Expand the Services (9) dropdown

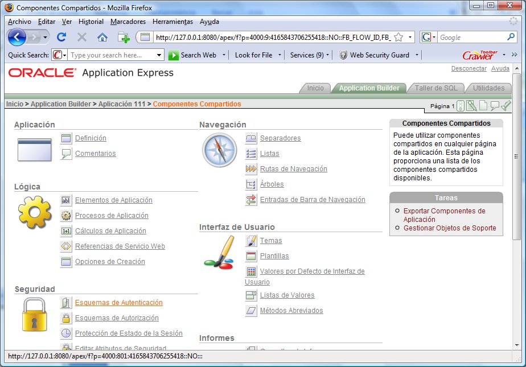point(327,55)
